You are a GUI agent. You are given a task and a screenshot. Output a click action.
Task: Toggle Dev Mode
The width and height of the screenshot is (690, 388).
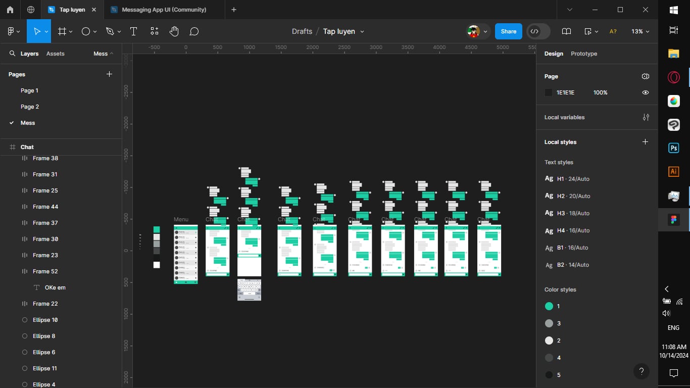(x=538, y=31)
